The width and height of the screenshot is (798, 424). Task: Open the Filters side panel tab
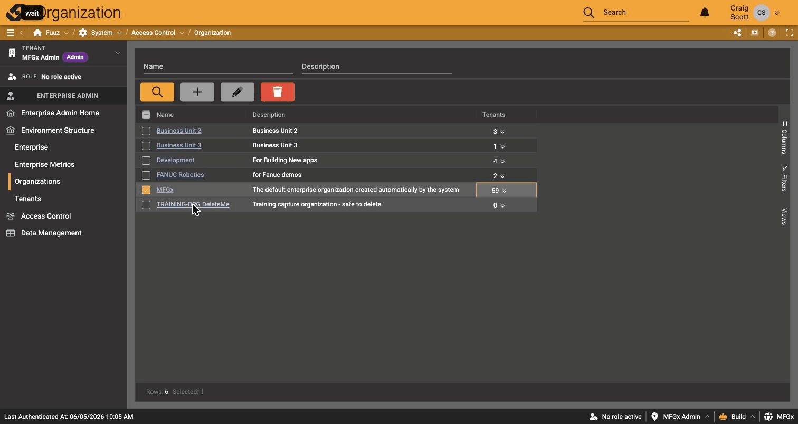[x=784, y=179]
